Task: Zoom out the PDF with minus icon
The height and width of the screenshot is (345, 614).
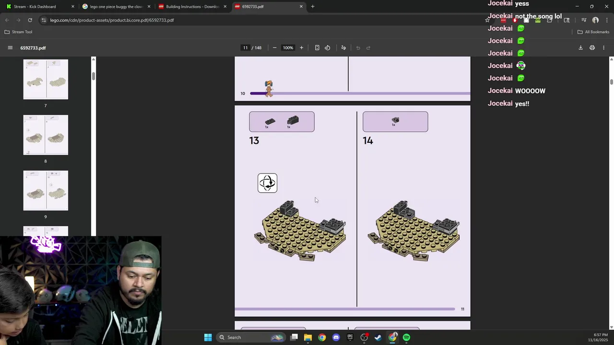Action: pos(274,48)
